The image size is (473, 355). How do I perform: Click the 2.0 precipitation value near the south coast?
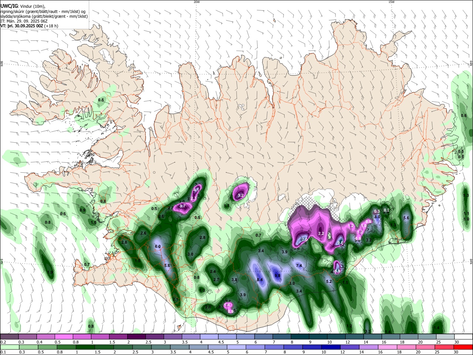point(208,307)
